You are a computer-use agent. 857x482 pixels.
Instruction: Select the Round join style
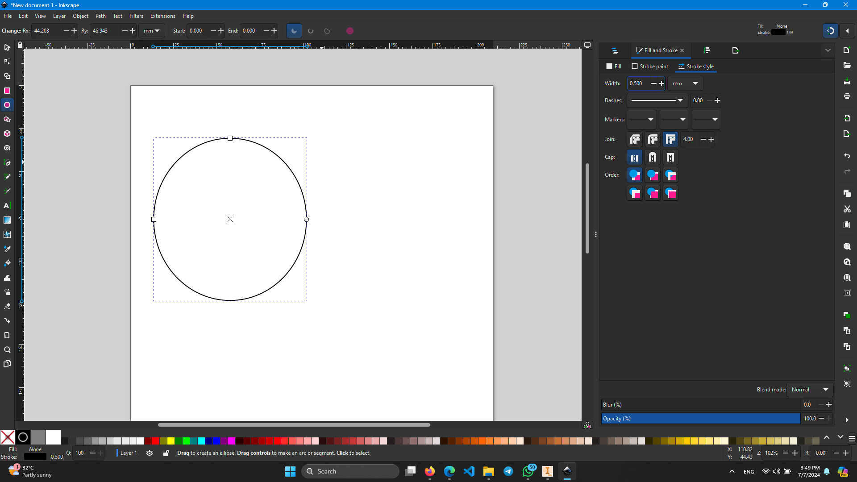coord(653,139)
